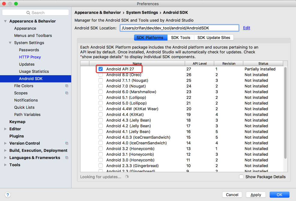Check the Android 3.2 (Honeycomb) checkbox
The image size is (296, 201).
coord(101,149)
